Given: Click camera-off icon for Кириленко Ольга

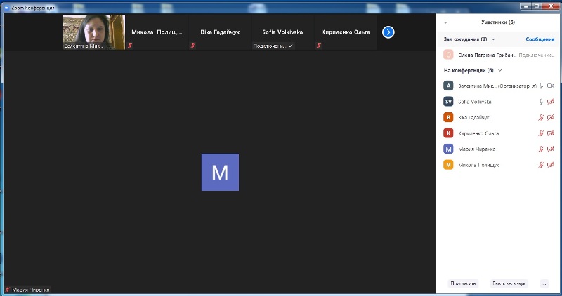Looking at the screenshot, I should point(551,133).
